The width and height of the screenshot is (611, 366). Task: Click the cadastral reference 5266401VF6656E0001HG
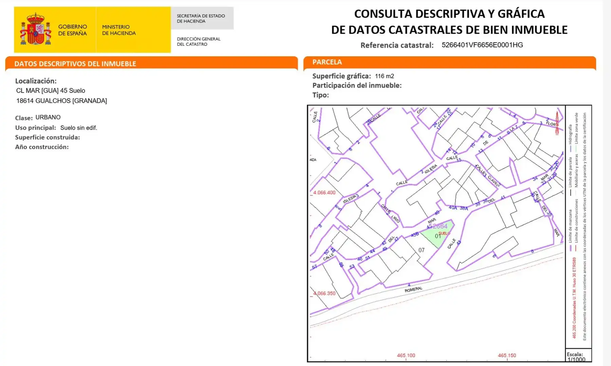tap(482, 45)
